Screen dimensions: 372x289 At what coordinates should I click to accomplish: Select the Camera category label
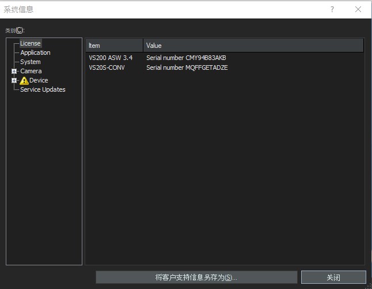(x=31, y=71)
